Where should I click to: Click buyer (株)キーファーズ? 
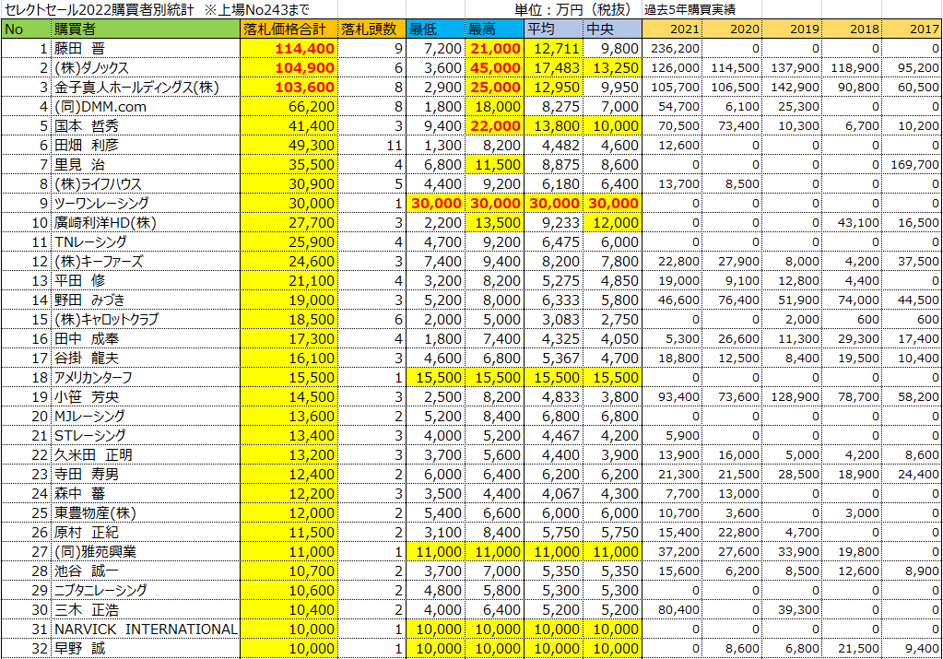click(99, 261)
